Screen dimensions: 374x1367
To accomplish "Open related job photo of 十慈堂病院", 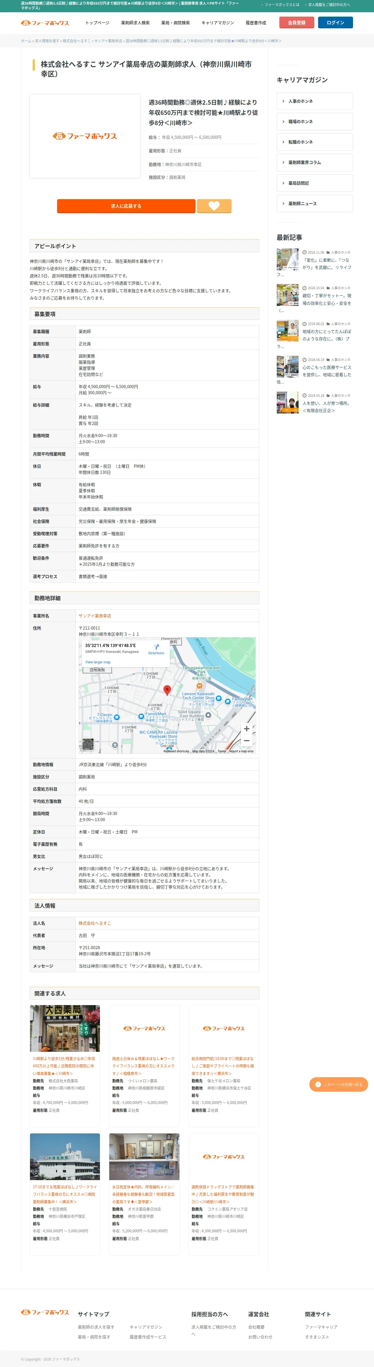I will [x=65, y=1157].
